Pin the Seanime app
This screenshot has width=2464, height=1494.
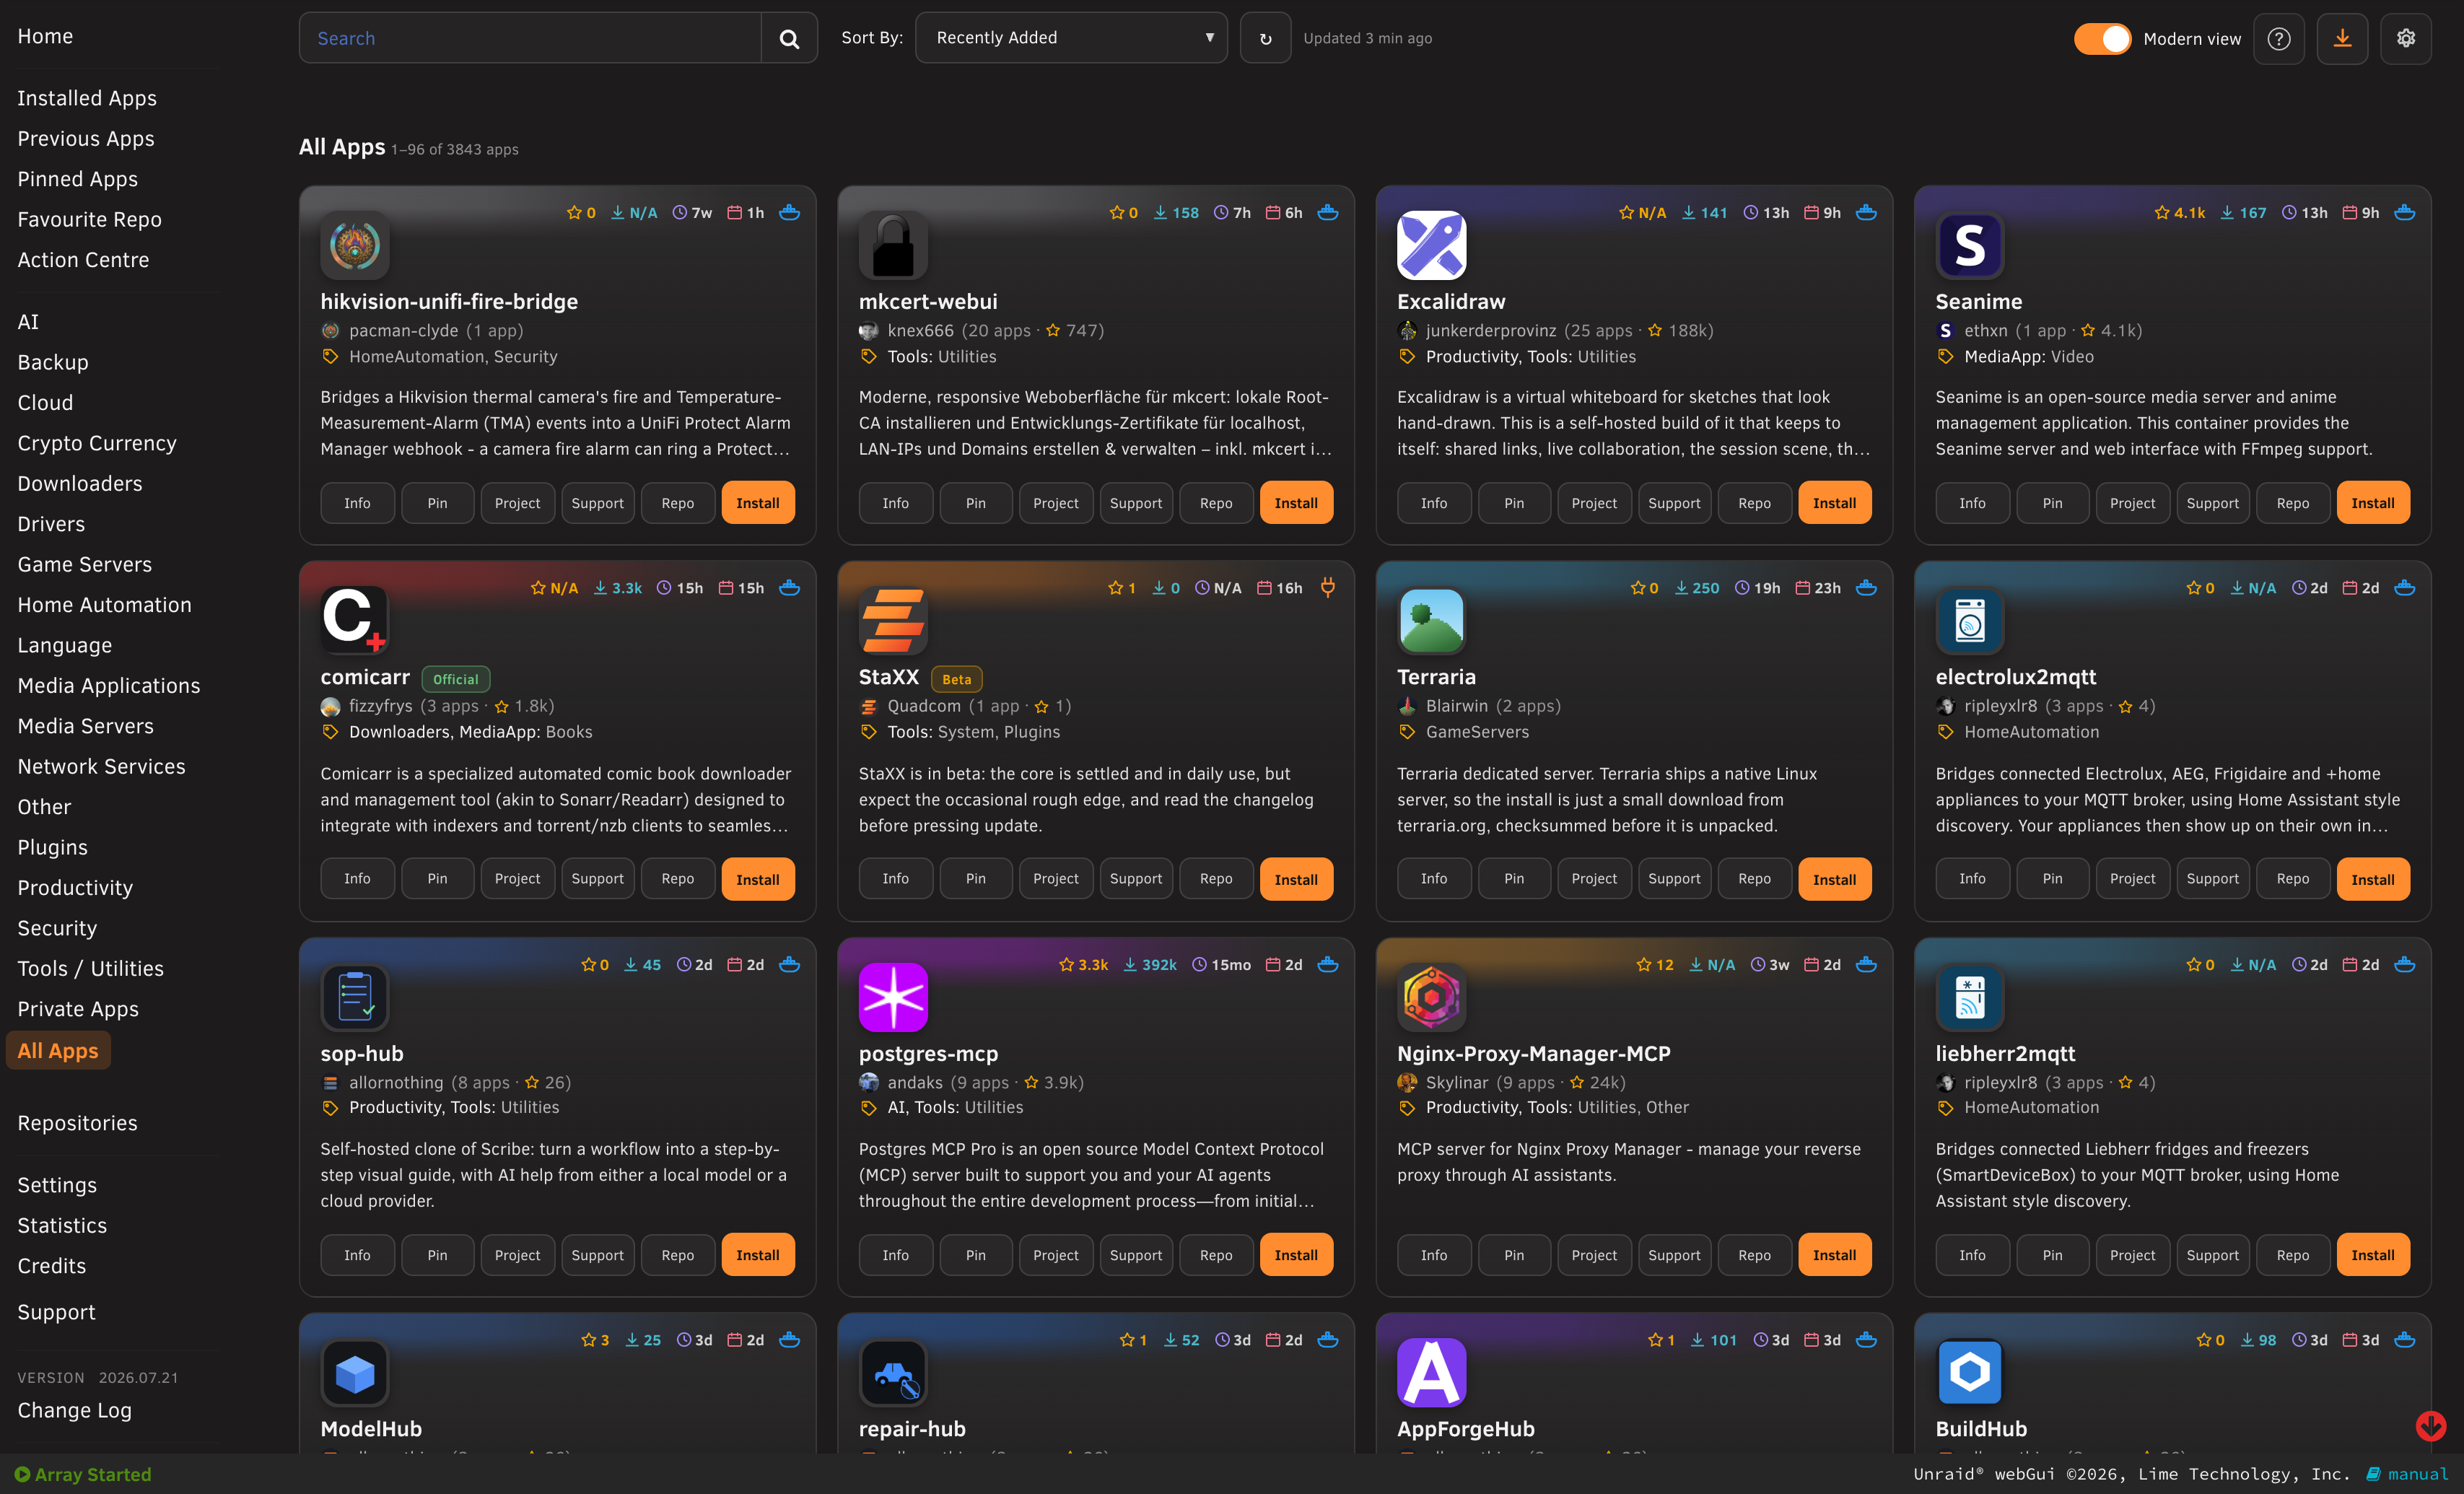coord(2052,503)
